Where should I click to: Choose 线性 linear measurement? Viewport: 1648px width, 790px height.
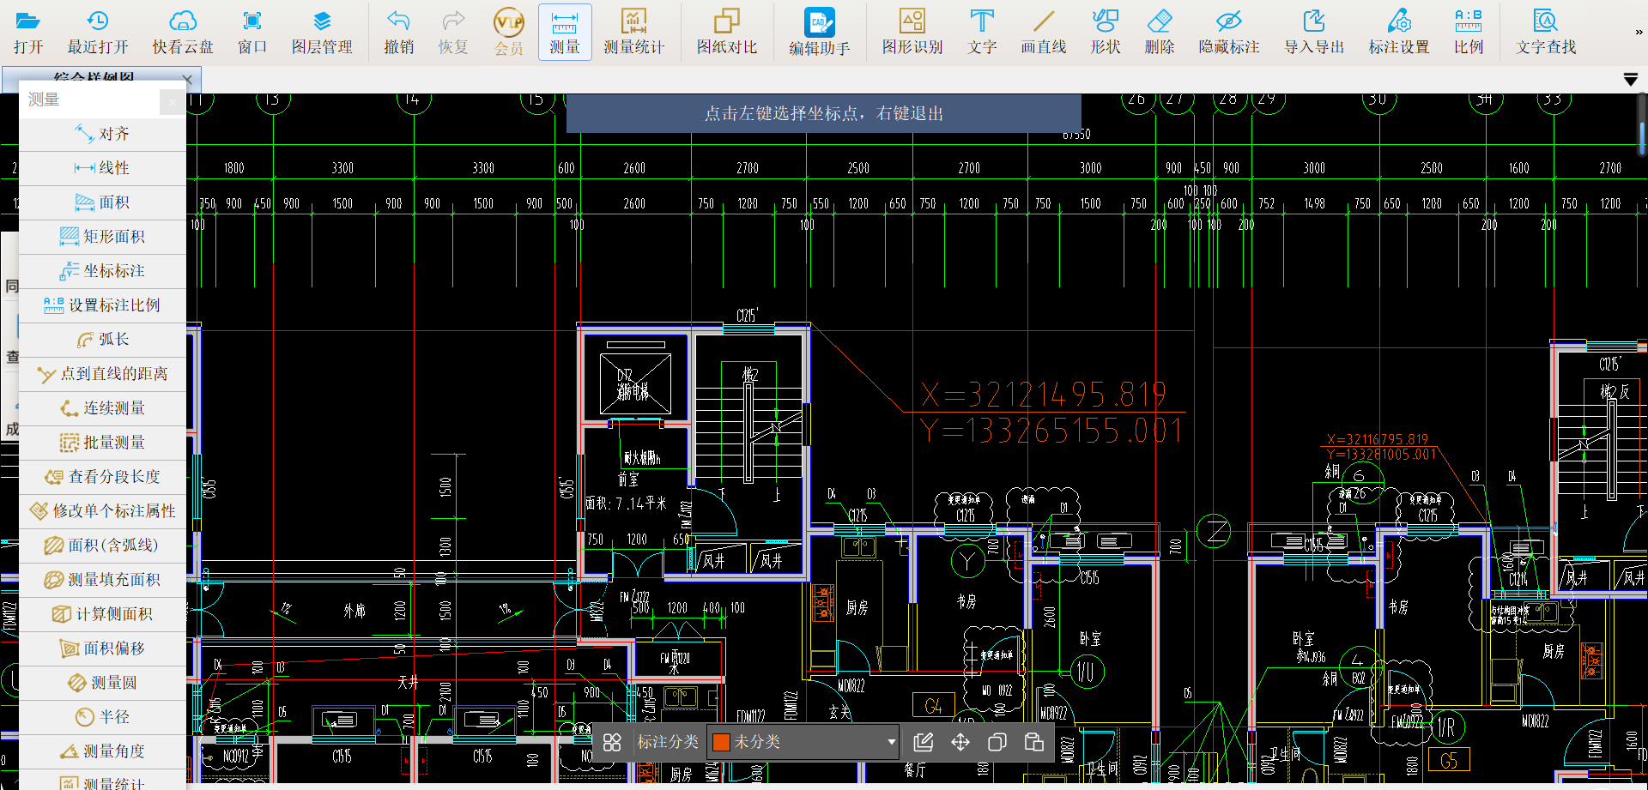coord(102,168)
